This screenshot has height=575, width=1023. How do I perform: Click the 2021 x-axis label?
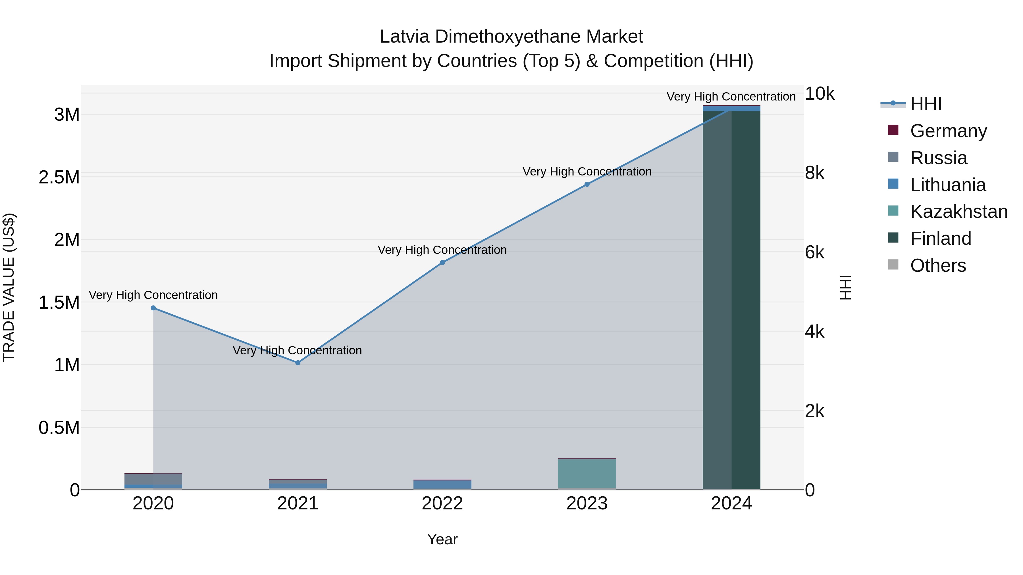(298, 503)
